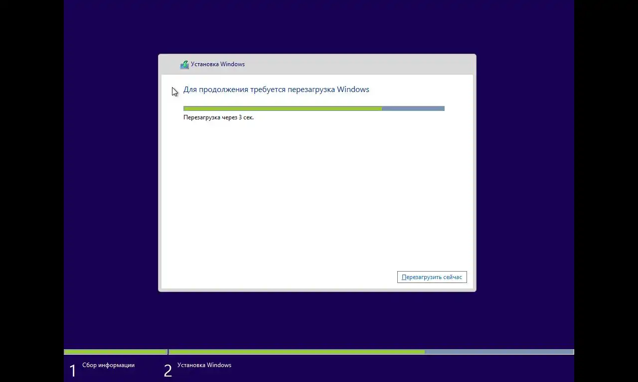The width and height of the screenshot is (638, 382).
Task: Click the large step number '1'
Action: 73,371
